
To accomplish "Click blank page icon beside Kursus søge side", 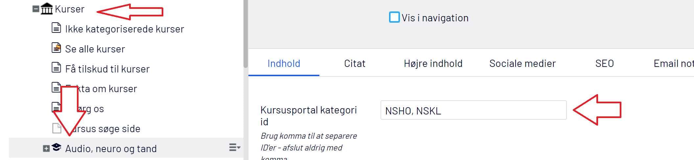I will coord(57,128).
